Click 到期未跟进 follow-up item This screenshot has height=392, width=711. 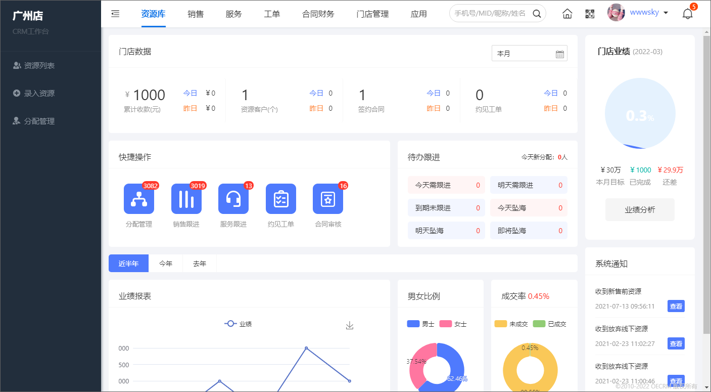[446, 208]
